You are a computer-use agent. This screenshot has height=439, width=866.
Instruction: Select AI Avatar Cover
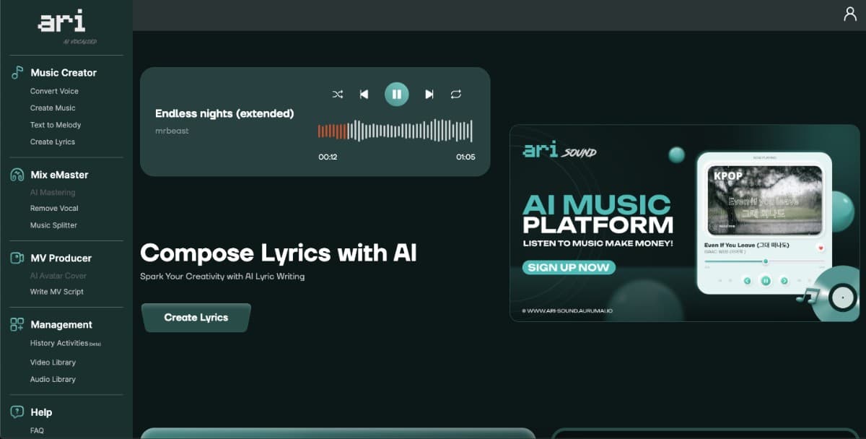click(58, 275)
